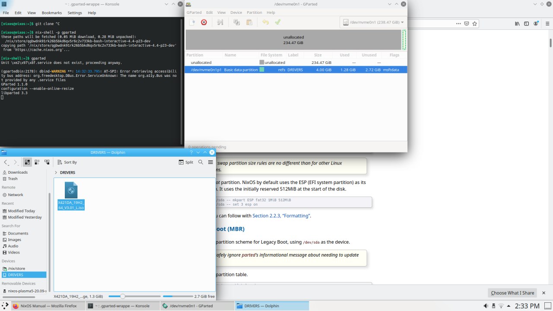553x311 pixels.
Task: Open the volume icon in system tray
Action: click(x=486, y=306)
